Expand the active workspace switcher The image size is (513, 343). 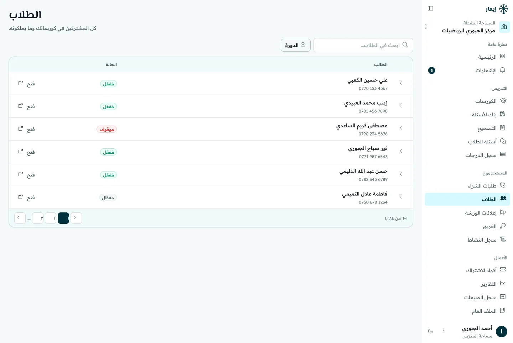(x=467, y=27)
